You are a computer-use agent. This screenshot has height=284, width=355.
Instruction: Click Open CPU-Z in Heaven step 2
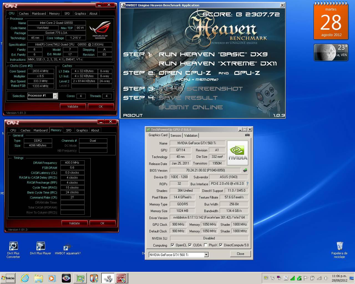pyautogui.click(x=184, y=73)
